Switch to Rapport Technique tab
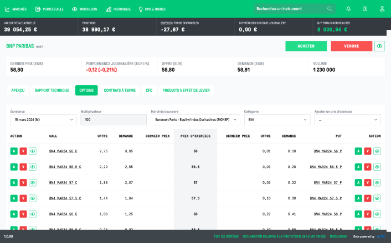The image size is (391, 243). pos(52,90)
